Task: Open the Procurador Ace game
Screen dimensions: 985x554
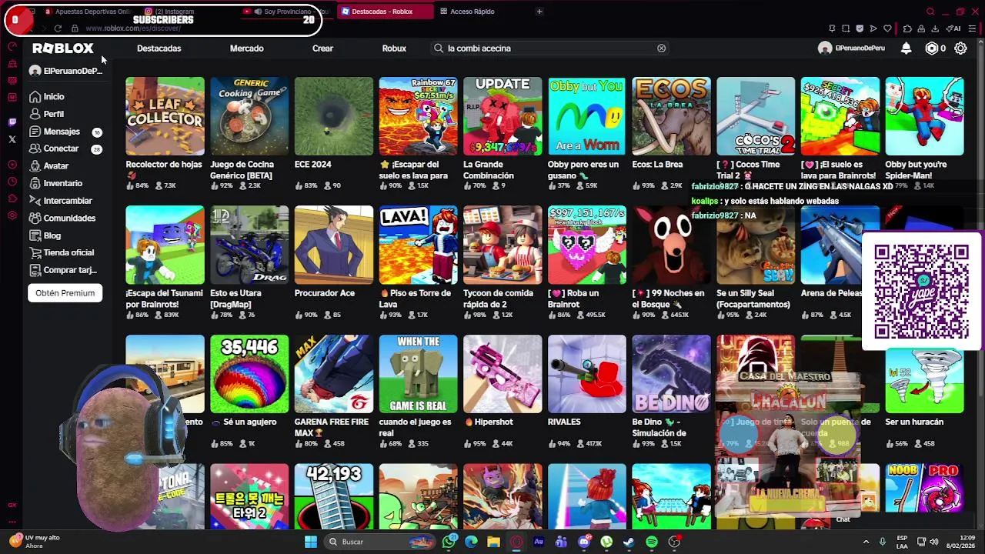Action: tap(334, 245)
